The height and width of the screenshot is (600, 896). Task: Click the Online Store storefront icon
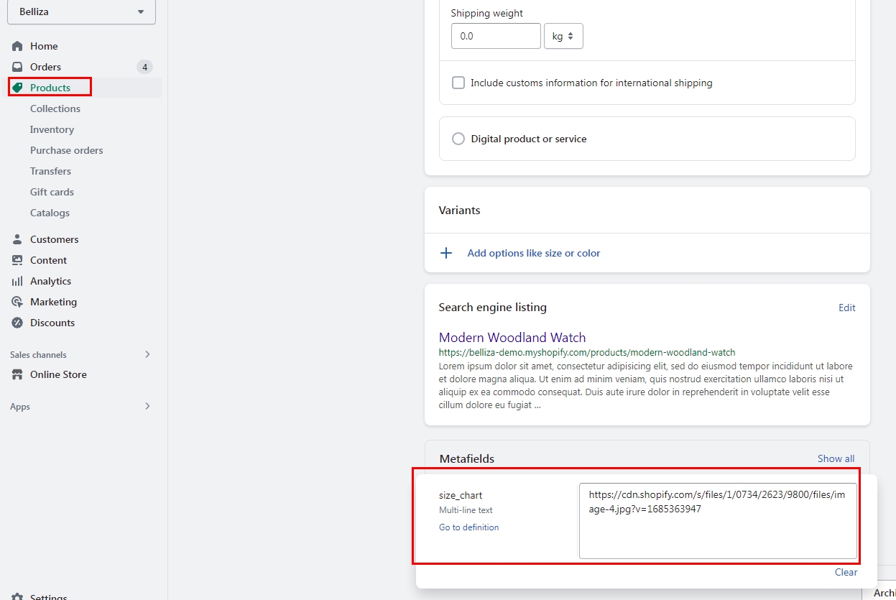click(18, 374)
